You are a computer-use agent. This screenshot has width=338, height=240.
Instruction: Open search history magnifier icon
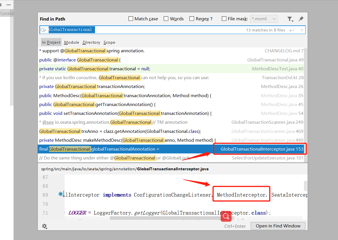coord(43,30)
